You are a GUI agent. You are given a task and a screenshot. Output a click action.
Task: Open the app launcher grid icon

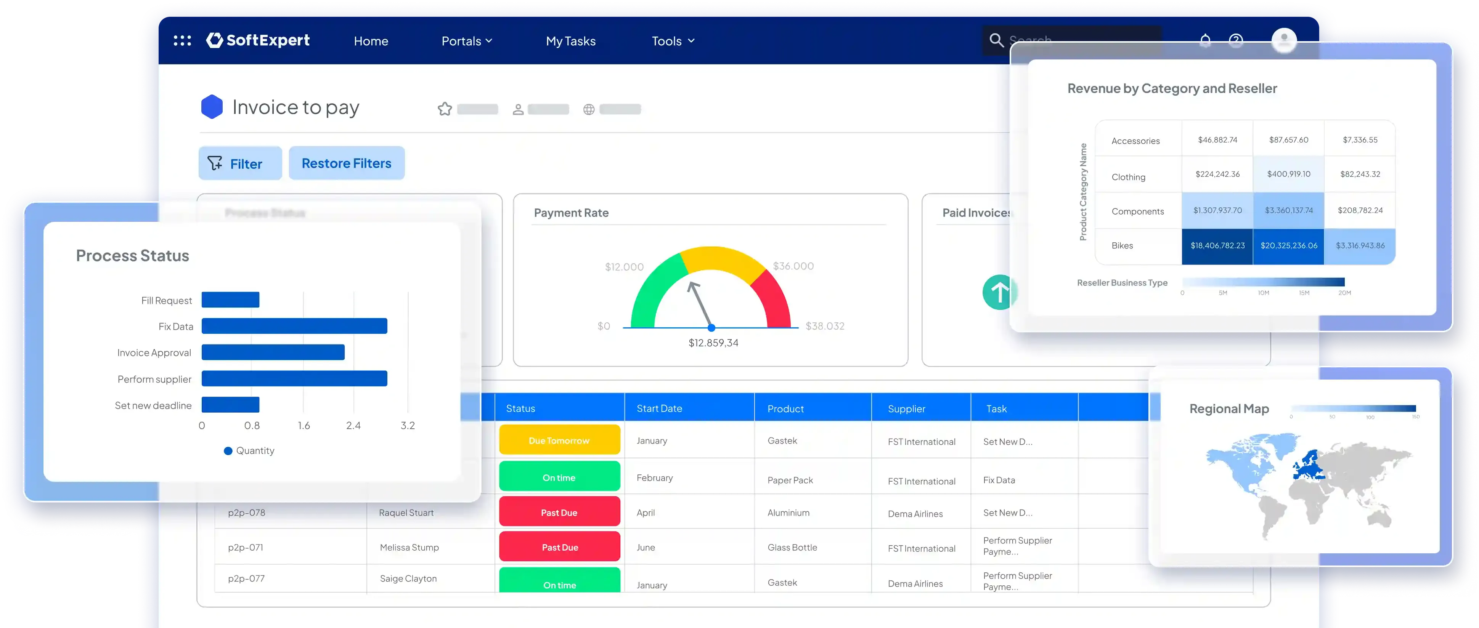click(183, 41)
